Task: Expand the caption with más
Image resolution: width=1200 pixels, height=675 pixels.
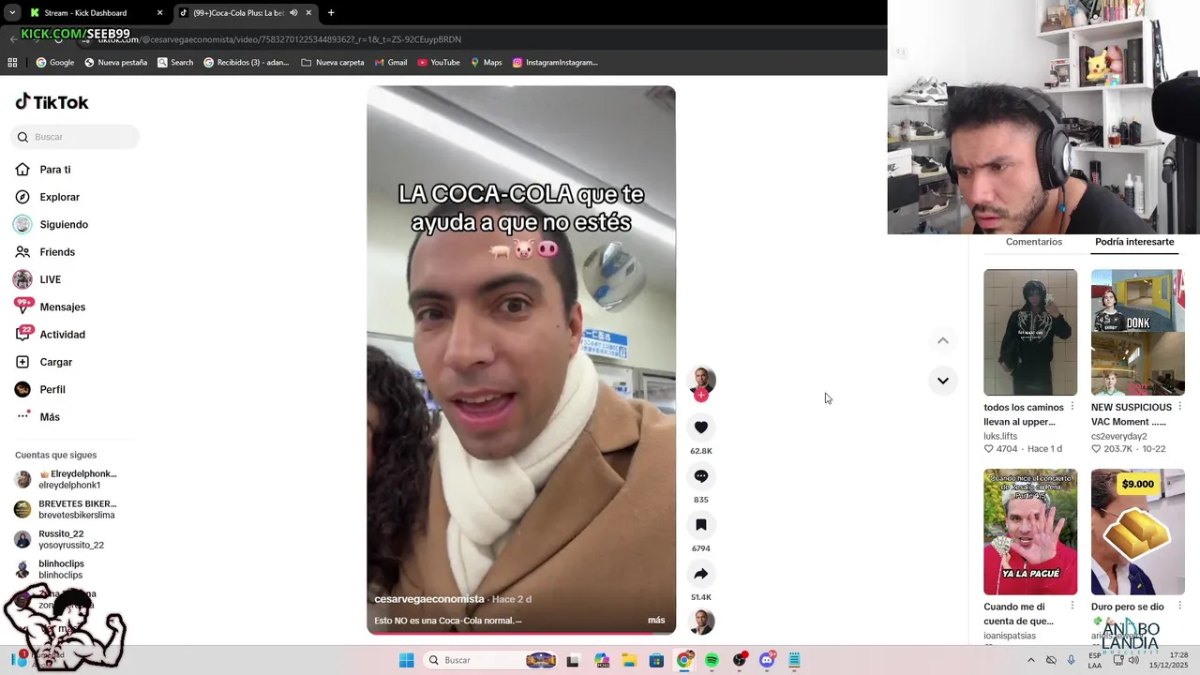Action: (x=656, y=621)
